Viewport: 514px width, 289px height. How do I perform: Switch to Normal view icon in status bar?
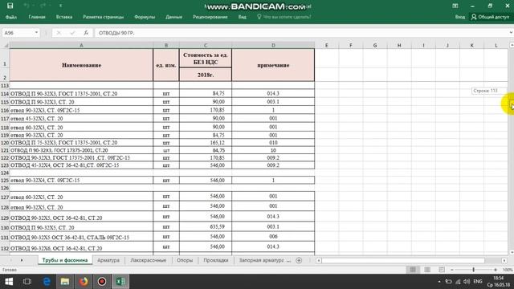click(413, 270)
